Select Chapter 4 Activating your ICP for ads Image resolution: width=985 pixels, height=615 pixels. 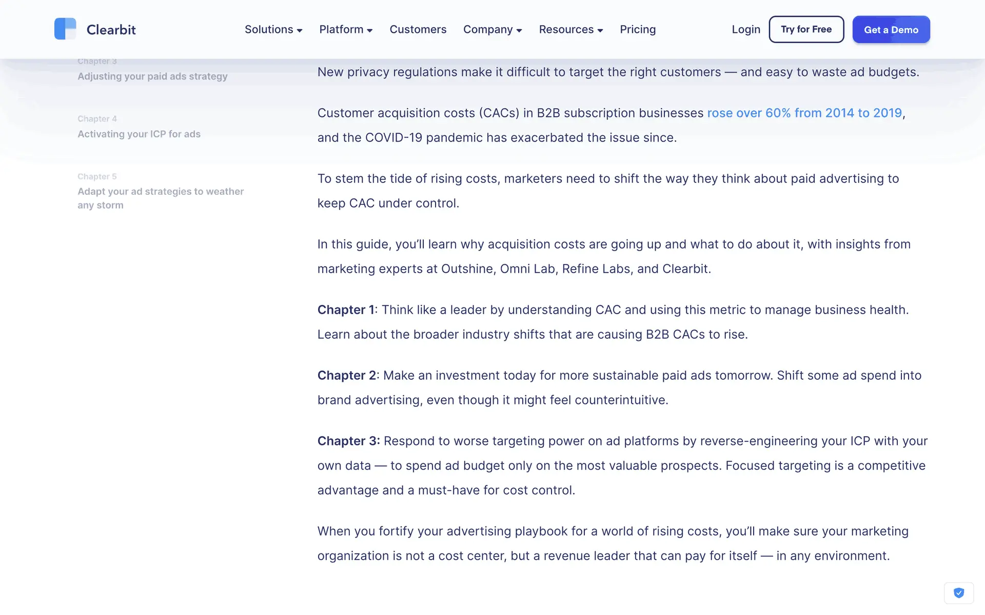pos(139,134)
